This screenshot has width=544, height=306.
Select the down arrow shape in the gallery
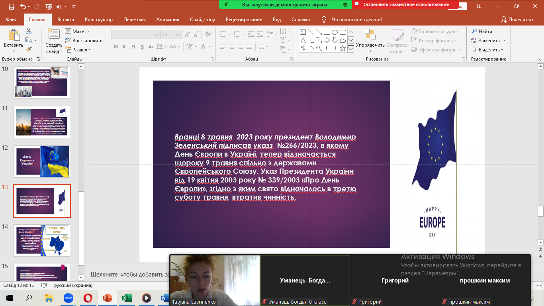point(335,40)
